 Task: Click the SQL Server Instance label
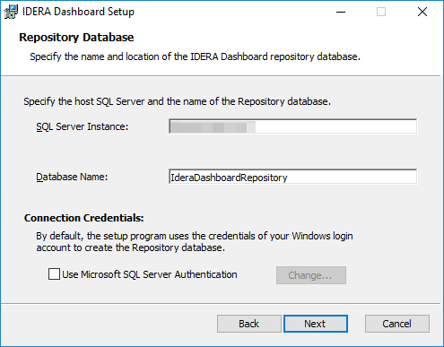tap(83, 126)
